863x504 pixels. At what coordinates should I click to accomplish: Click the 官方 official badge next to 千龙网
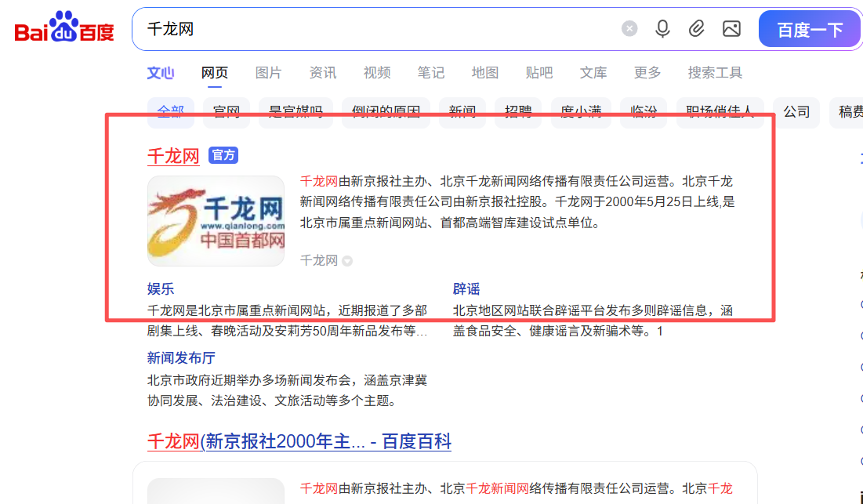[223, 155]
